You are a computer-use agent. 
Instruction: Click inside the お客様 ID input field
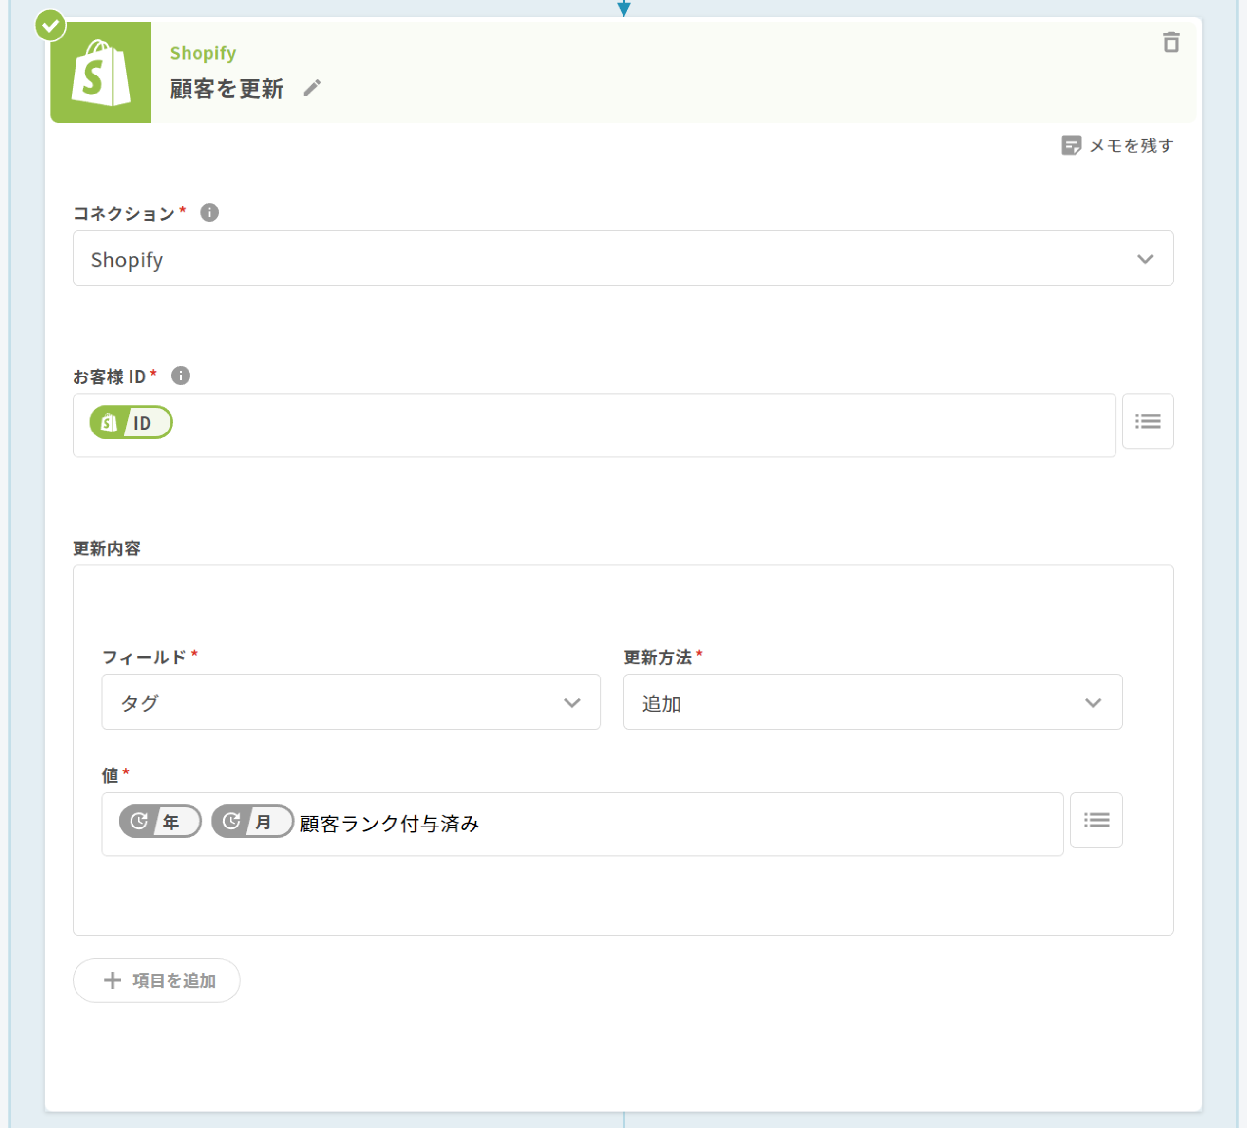point(619,426)
